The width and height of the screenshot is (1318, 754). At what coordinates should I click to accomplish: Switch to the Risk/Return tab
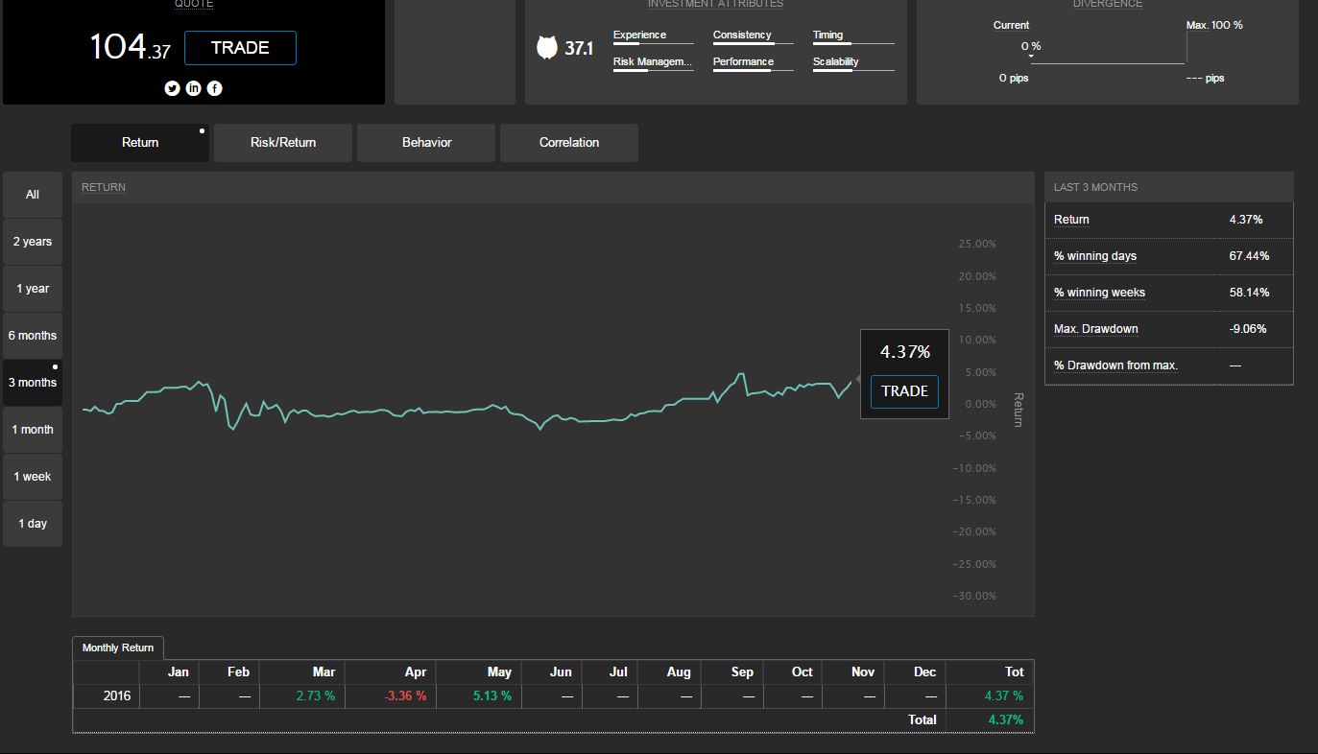(282, 143)
